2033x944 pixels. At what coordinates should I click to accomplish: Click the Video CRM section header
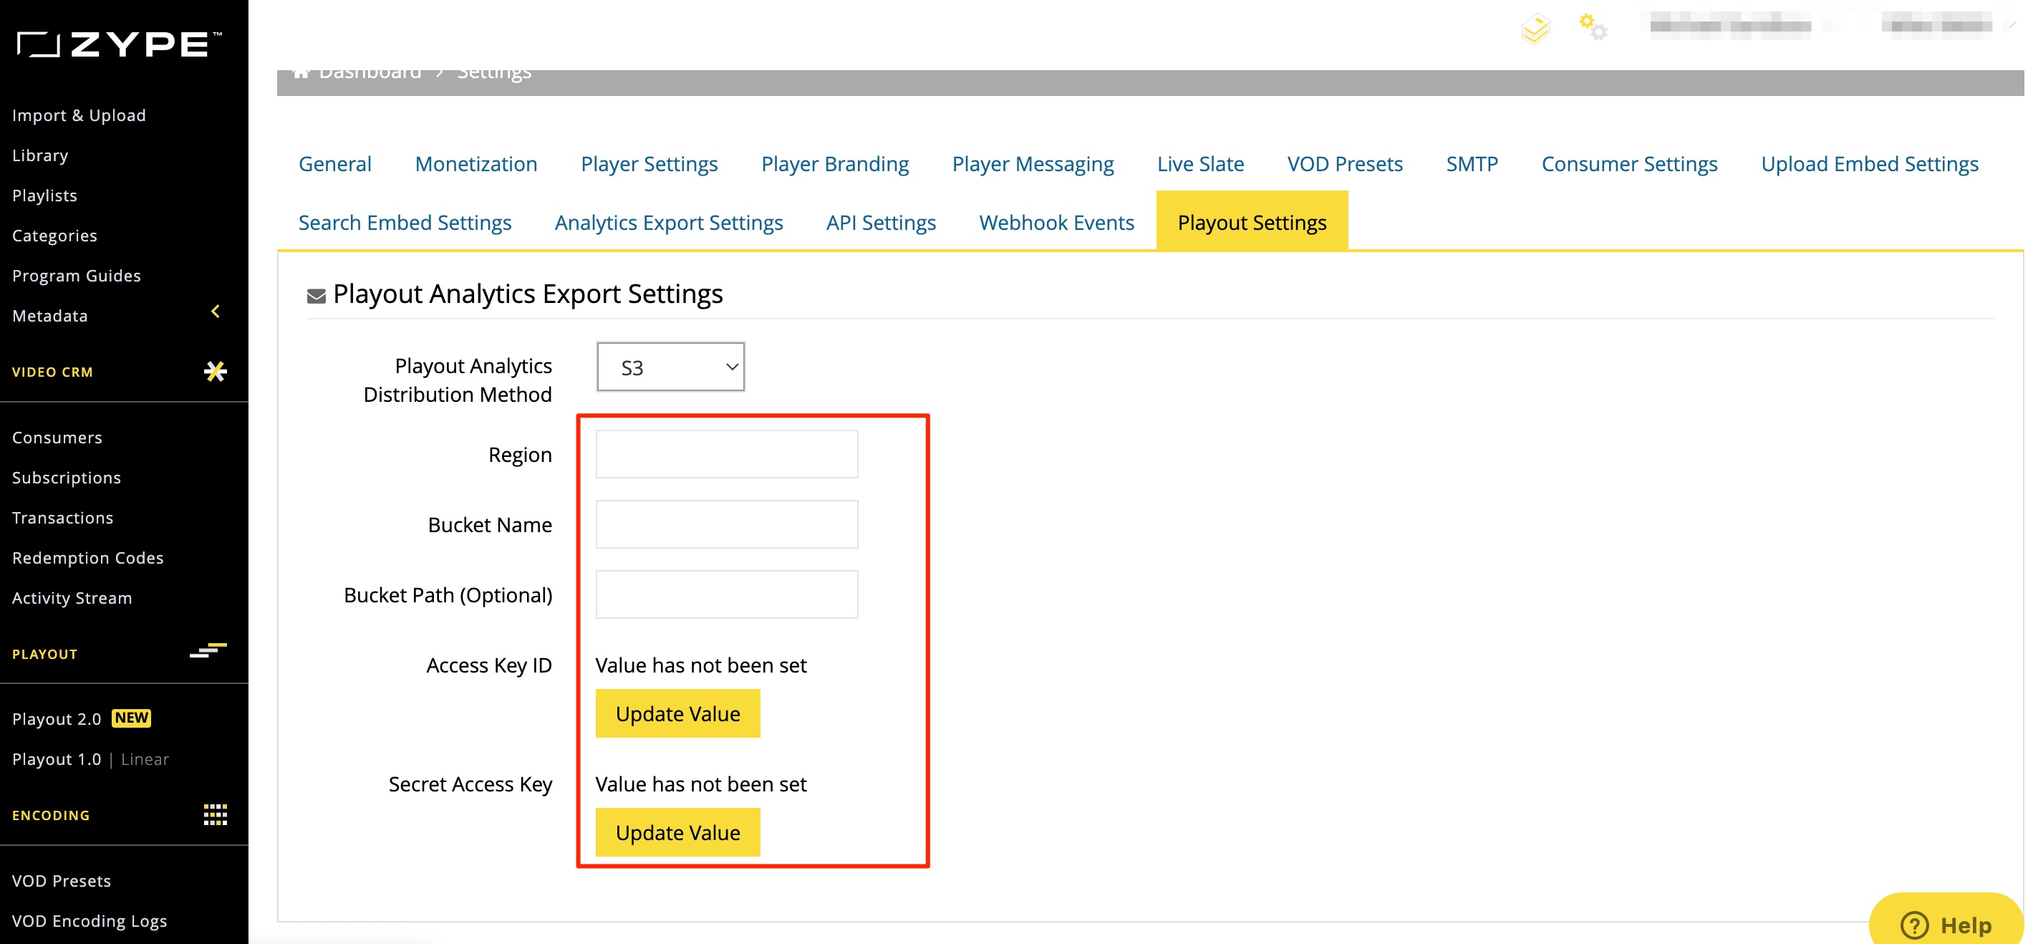coord(52,372)
